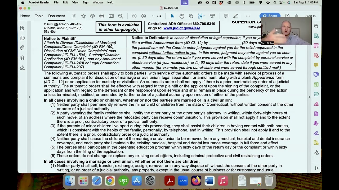The width and height of the screenshot is (339, 190).
Task: Collapse the right tools pane arrow
Action: 309,97
